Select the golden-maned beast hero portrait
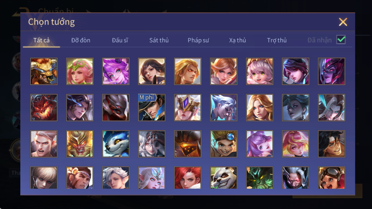This screenshot has height=209, width=372. coord(44,71)
